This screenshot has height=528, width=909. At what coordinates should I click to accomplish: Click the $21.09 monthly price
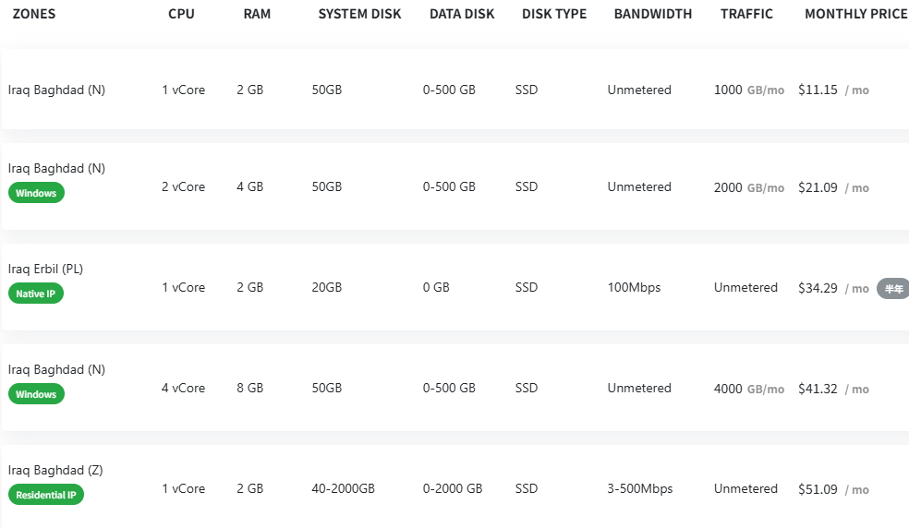click(818, 187)
